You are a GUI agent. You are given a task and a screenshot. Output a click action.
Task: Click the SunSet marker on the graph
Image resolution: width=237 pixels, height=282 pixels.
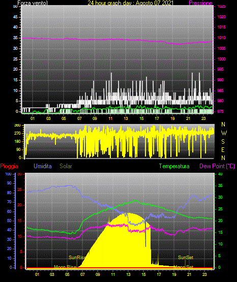tap(186, 258)
